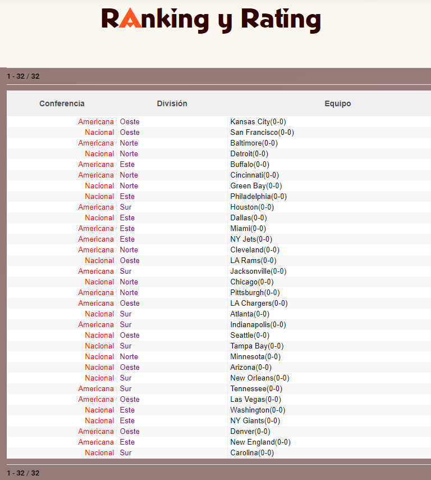
Task: Select Houston(0-0) team cell
Action: pyautogui.click(x=252, y=207)
